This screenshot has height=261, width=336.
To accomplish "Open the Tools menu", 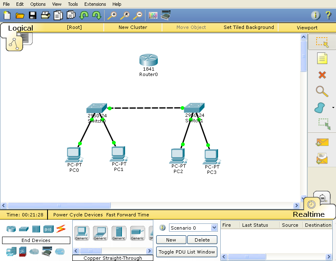I will 73,4.
